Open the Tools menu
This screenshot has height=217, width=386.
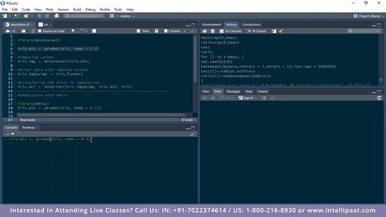pos(118,10)
